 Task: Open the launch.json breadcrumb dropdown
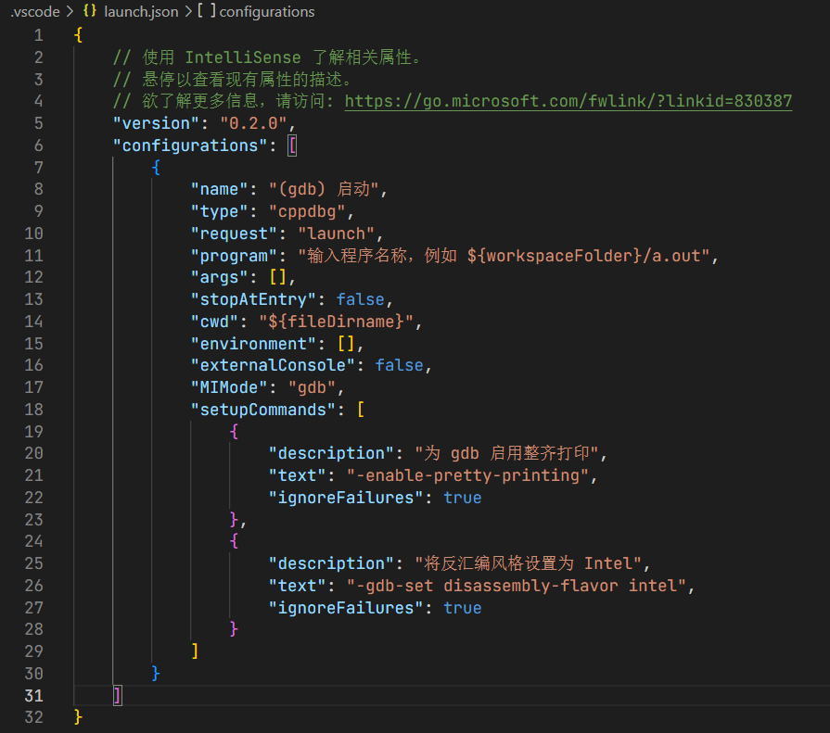coord(141,12)
